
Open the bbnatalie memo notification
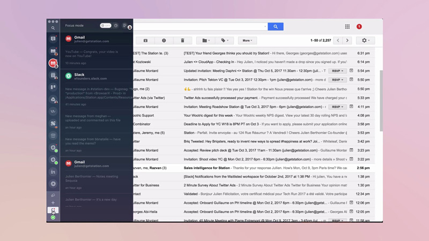click(97, 145)
